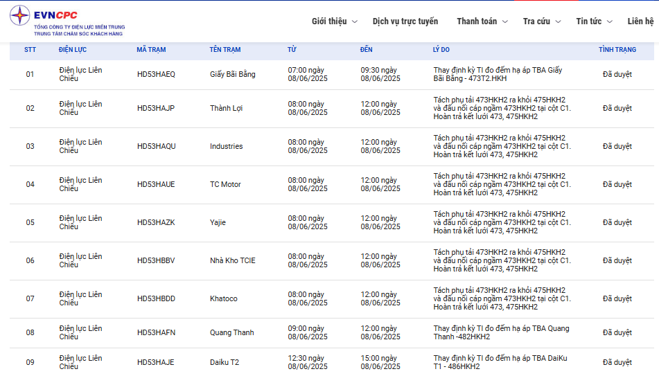This screenshot has width=659, height=376.
Task: Click the MÃ TRẠM column header
Action: click(151, 50)
